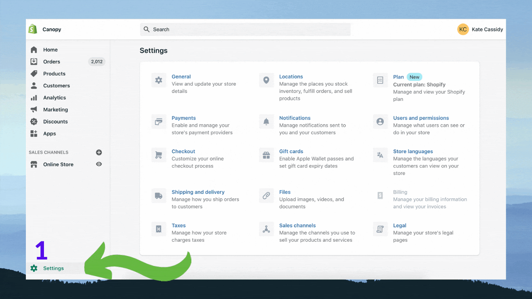Open the Taxes settings link

coord(179,226)
